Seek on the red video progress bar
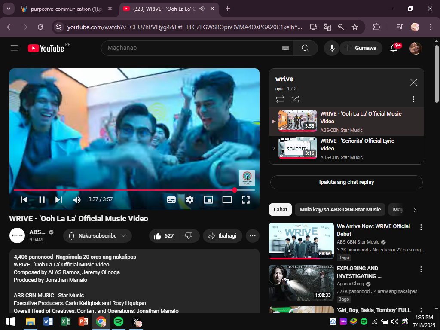The height and width of the screenshot is (330, 440). (x=134, y=190)
